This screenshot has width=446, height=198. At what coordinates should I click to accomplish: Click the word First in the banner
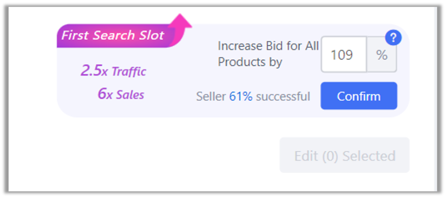(x=75, y=35)
